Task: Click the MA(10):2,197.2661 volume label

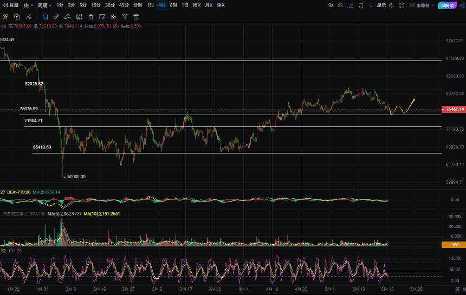Action: (102, 214)
